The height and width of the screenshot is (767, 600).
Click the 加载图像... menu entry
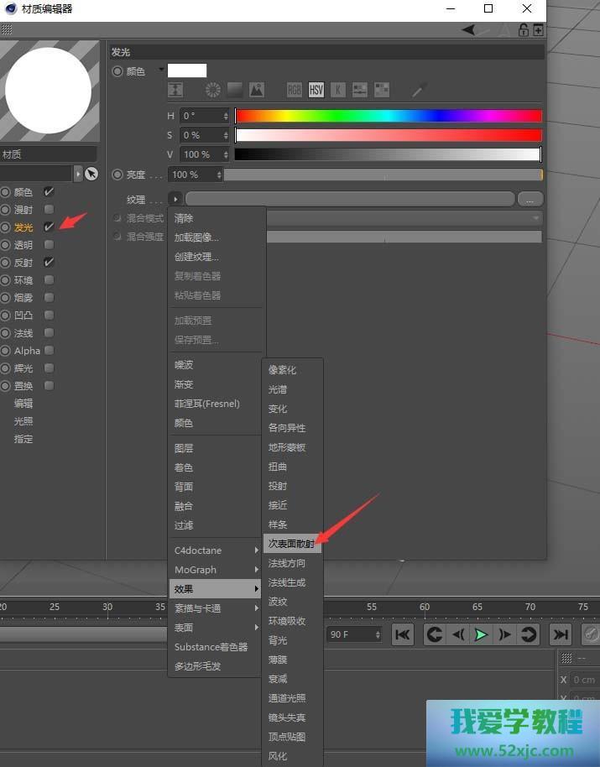point(196,237)
